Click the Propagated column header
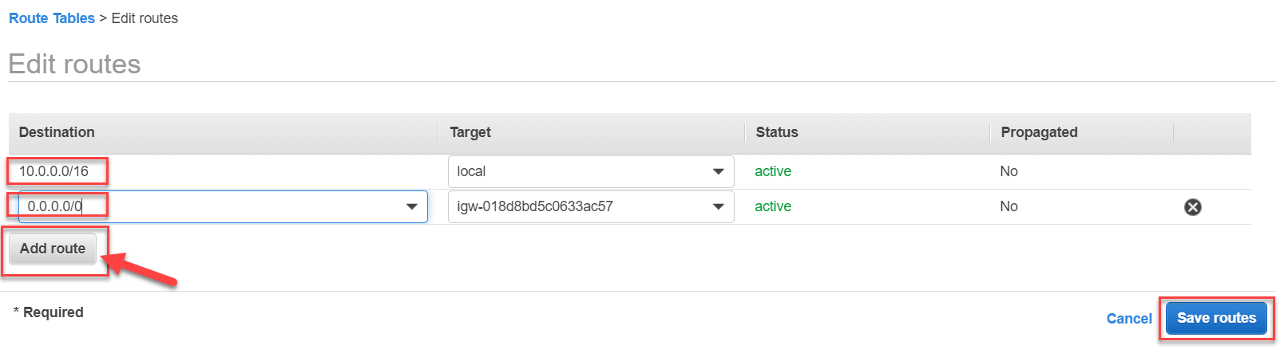The image size is (1288, 357). pos(1039,132)
